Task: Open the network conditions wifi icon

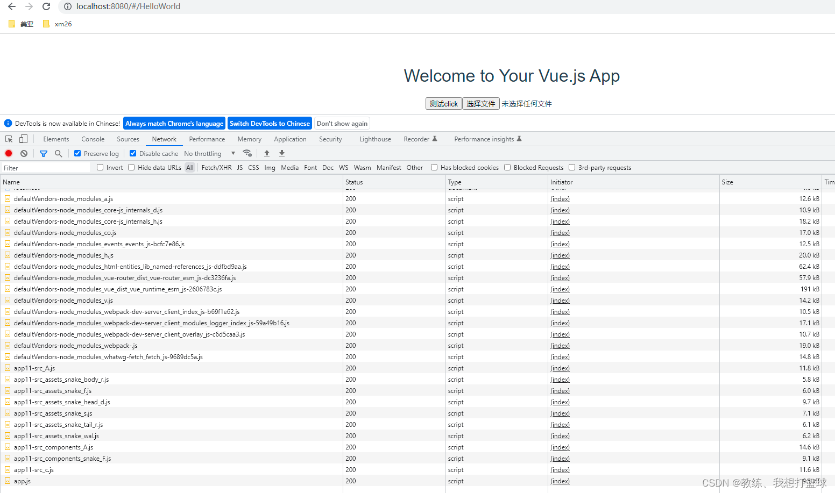Action: pos(247,153)
